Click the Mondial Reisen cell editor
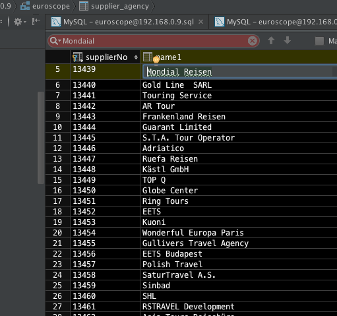337x316 pixels. pos(239,72)
